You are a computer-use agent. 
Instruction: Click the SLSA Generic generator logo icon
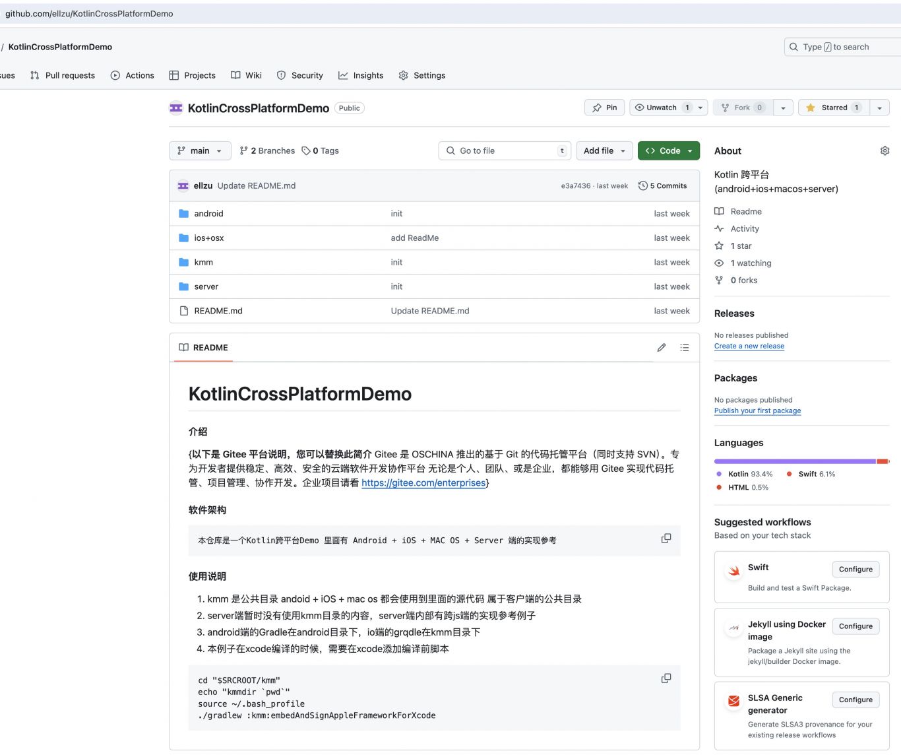coord(733,701)
